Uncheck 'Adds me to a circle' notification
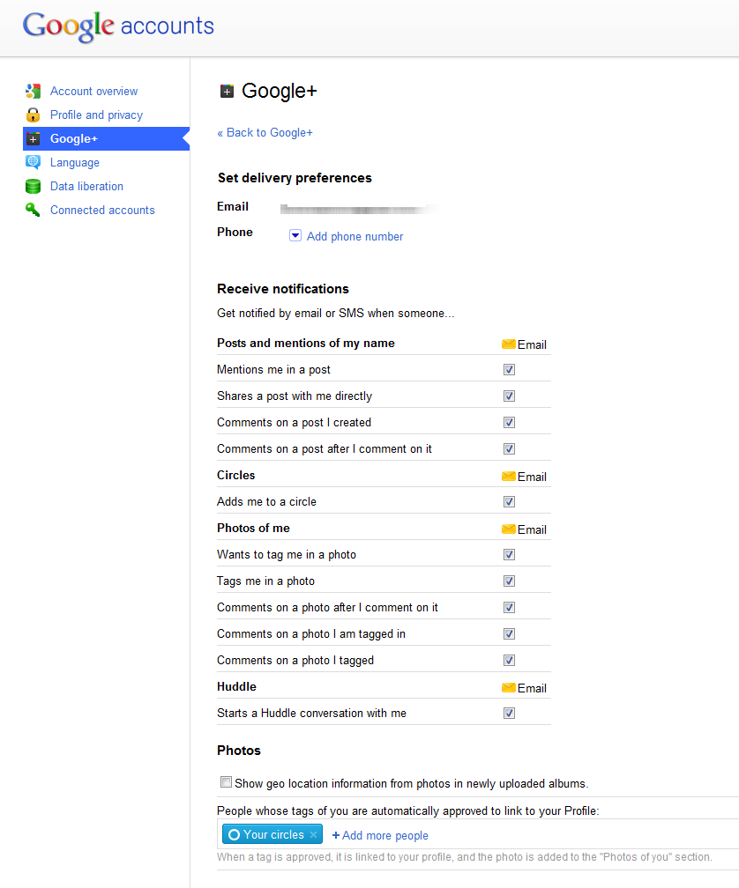Screen dimensions: 739x888 click(509, 502)
